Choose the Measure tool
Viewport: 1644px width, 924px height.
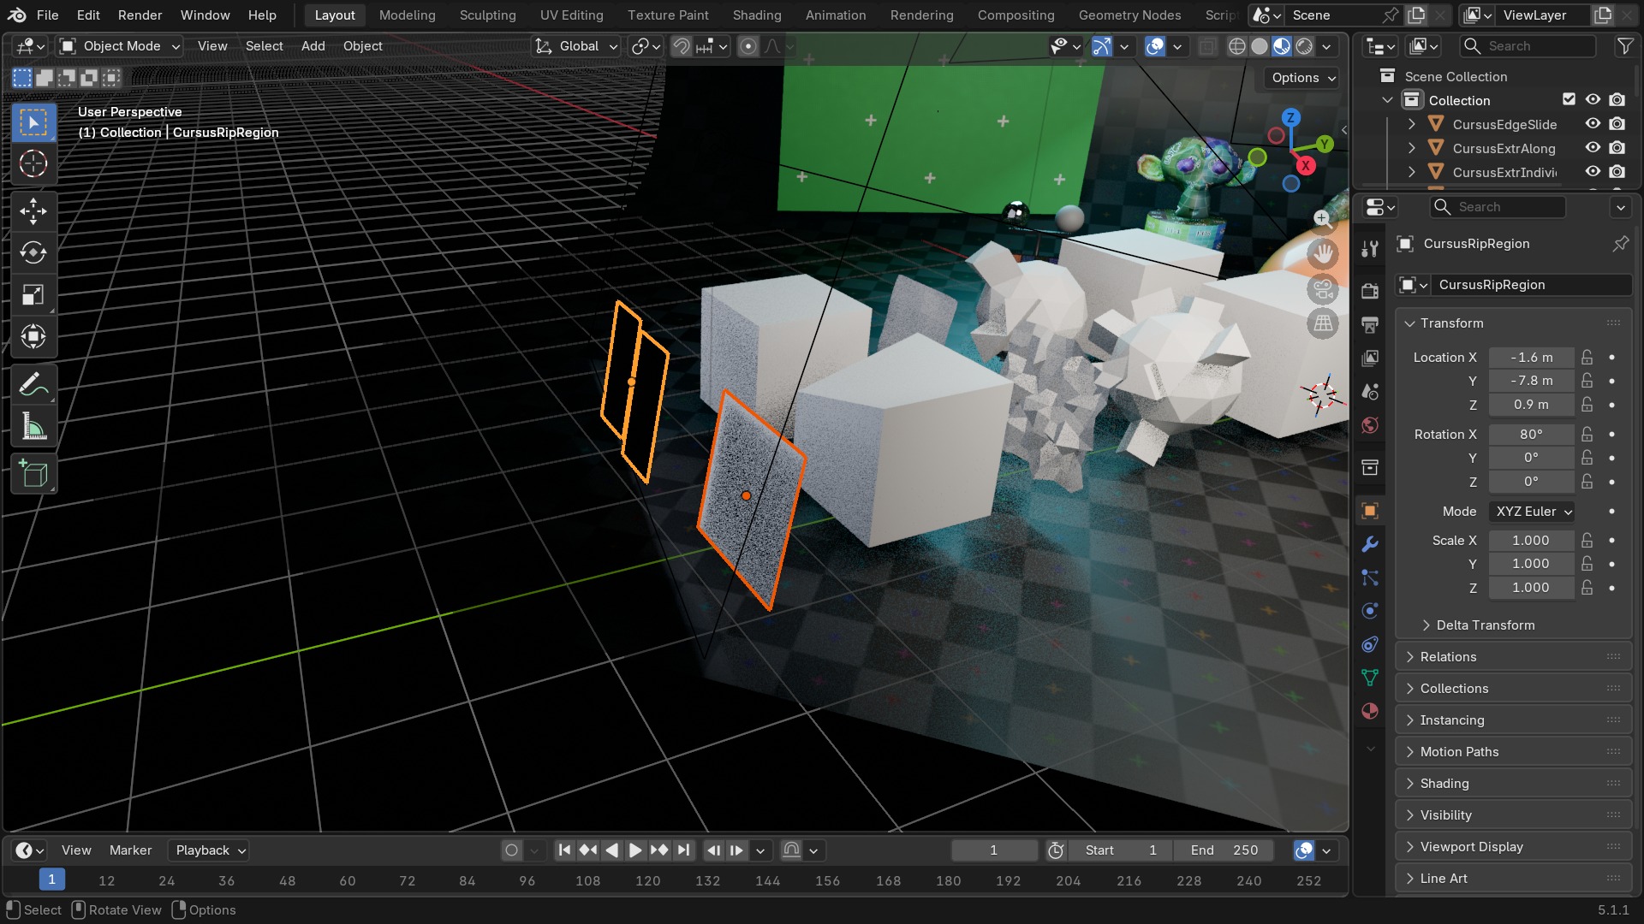point(33,427)
